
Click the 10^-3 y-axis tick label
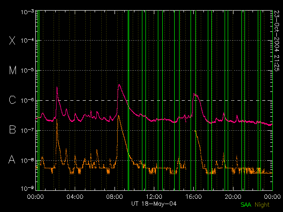point(27,12)
